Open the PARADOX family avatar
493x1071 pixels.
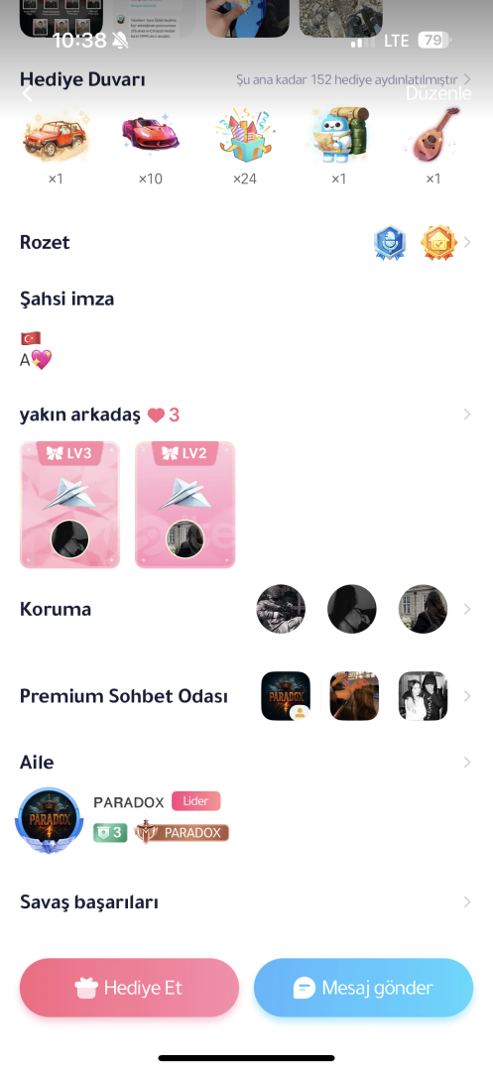click(49, 820)
